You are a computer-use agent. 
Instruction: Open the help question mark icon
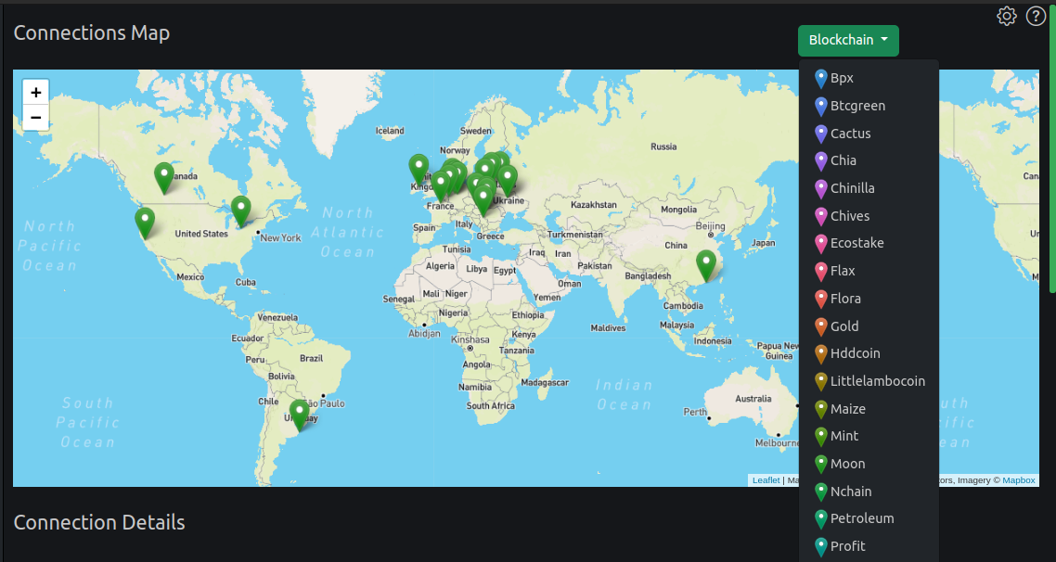(1036, 16)
